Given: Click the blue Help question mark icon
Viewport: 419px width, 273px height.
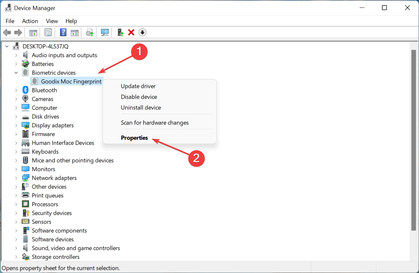Looking at the screenshot, I should (63, 32).
